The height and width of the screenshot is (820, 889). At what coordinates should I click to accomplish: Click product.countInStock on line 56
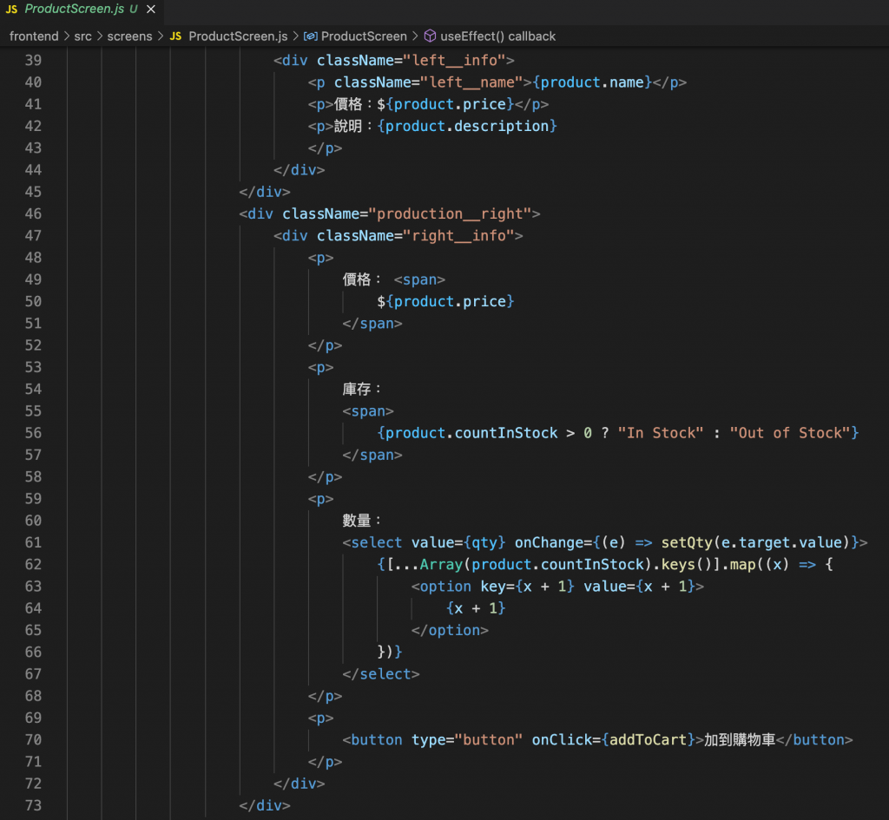471,433
